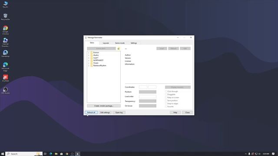The width and height of the screenshot is (278, 156).
Task: Open the Internet Download Manager desktop shortcut
Action: point(5,42)
